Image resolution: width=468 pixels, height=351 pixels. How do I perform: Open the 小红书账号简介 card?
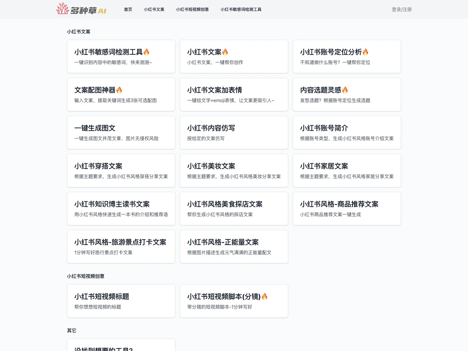[x=347, y=133]
